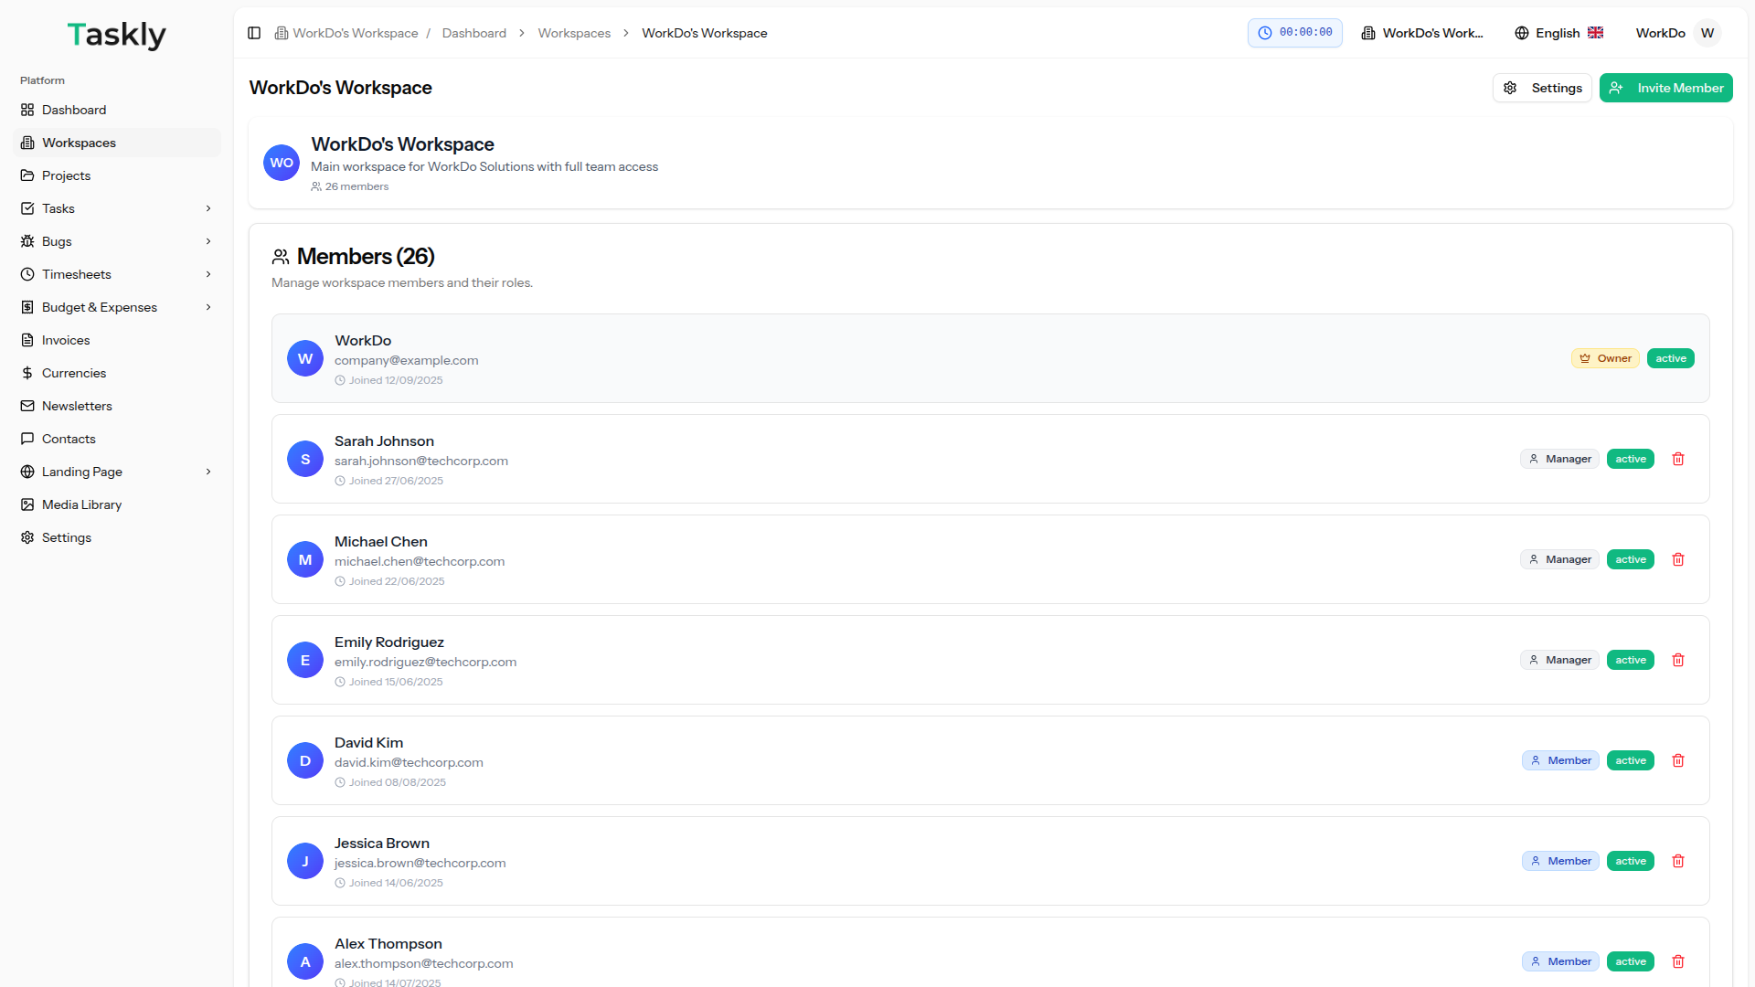Open the Dashboard from the sidebar
This screenshot has height=987, width=1755.
click(x=74, y=110)
